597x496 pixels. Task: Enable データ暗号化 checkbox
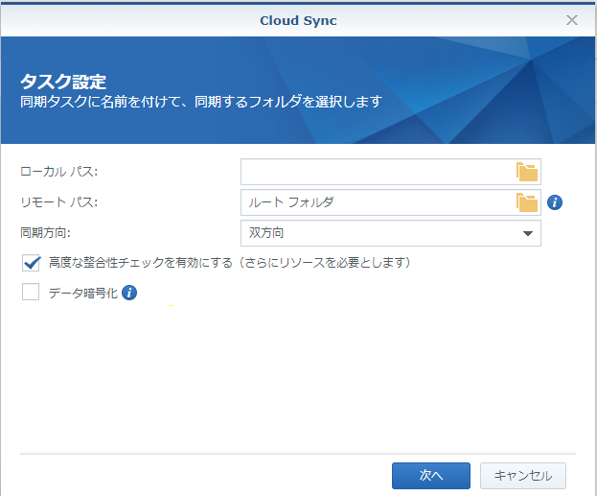click(31, 293)
